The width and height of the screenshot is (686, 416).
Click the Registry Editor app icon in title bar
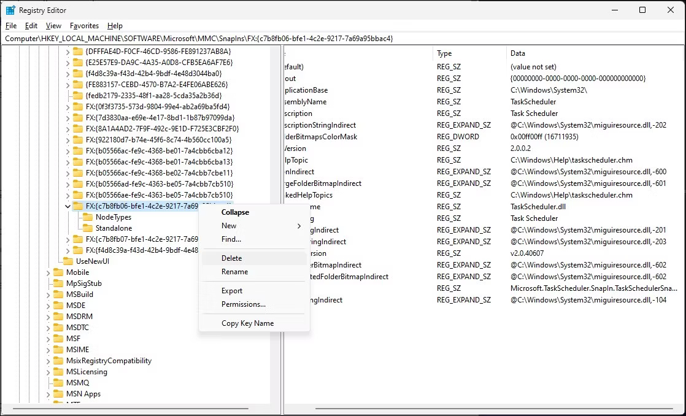[x=10, y=10]
